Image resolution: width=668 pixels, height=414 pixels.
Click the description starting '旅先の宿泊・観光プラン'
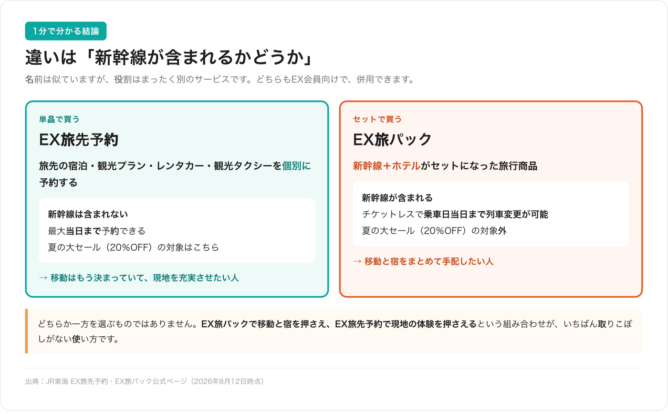pyautogui.click(x=175, y=174)
